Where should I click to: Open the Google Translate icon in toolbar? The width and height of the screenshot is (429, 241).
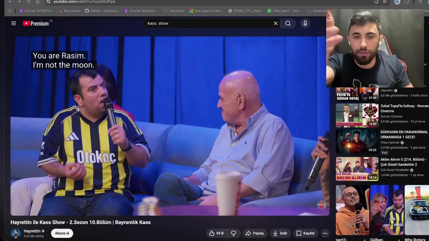coord(397,2)
